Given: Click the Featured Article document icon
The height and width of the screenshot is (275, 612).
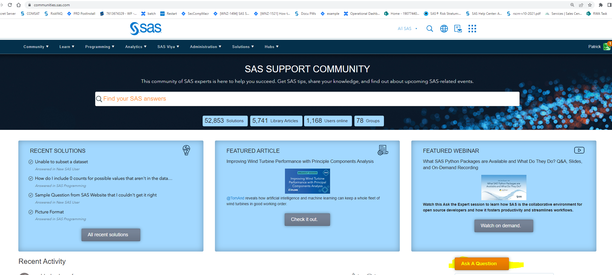Looking at the screenshot, I should pyautogui.click(x=383, y=150).
